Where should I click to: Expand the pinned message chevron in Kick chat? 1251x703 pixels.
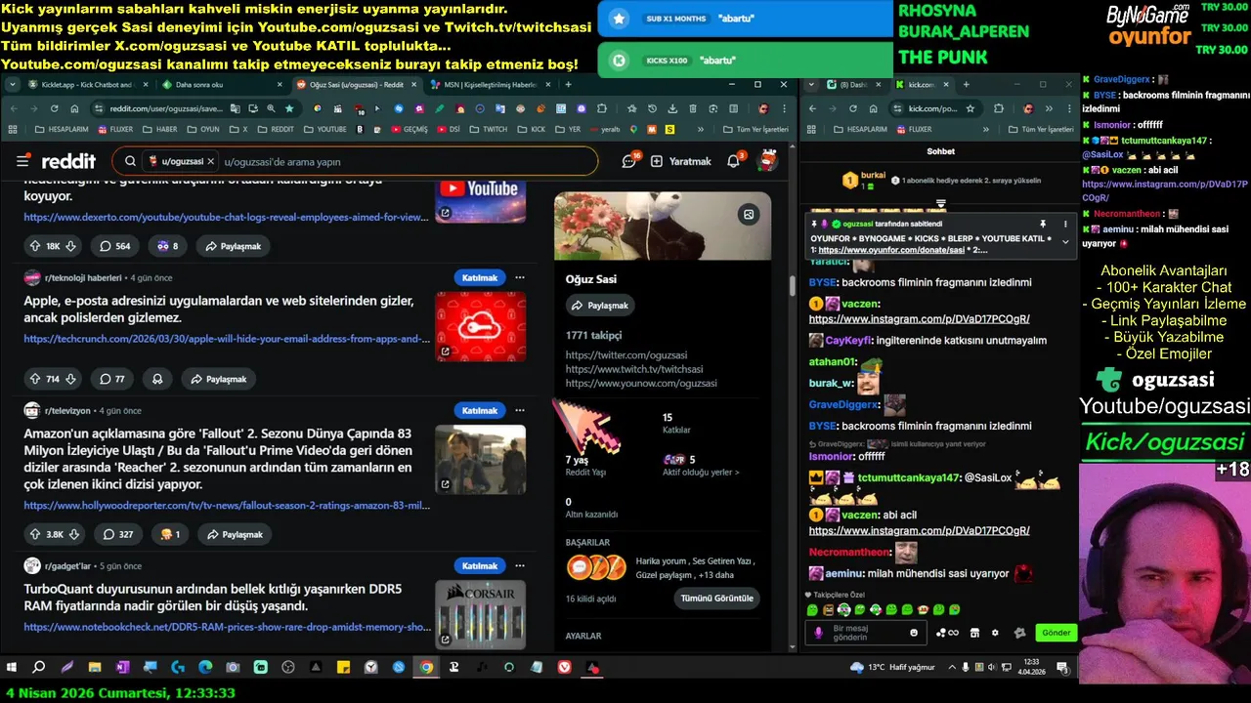pos(1065,241)
